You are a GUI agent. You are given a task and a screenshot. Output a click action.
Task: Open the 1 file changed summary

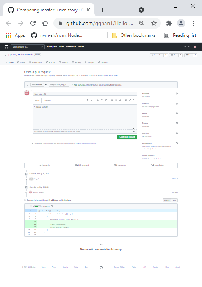82,165
